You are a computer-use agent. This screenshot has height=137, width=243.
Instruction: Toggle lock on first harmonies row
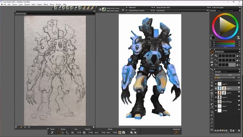tap(237, 56)
